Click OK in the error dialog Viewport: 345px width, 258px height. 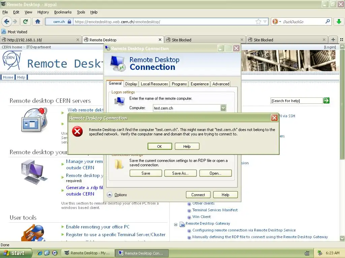tap(159, 146)
